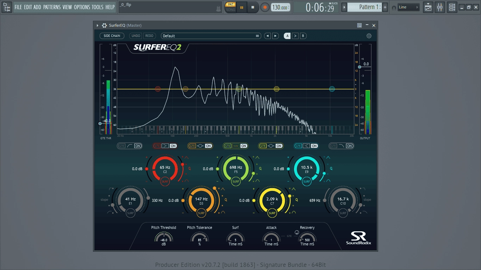Go to previous preset arrow
481x270 pixels.
coord(268,36)
